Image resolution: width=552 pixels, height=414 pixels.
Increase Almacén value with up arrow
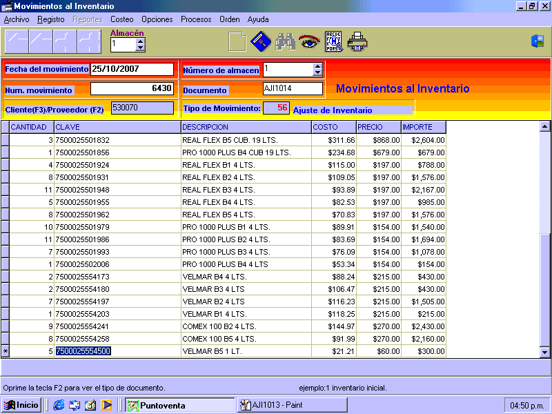[x=141, y=41]
